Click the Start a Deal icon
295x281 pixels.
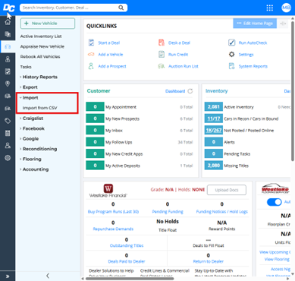(x=91, y=43)
